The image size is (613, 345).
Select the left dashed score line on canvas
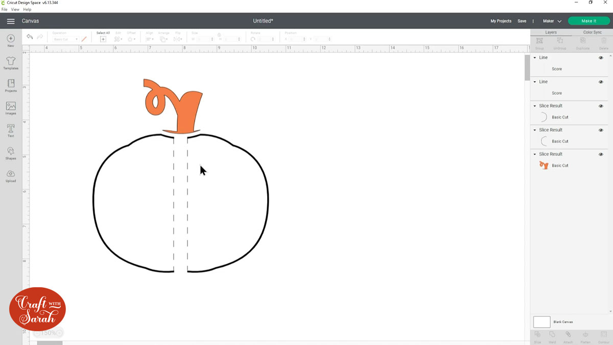coord(174,204)
